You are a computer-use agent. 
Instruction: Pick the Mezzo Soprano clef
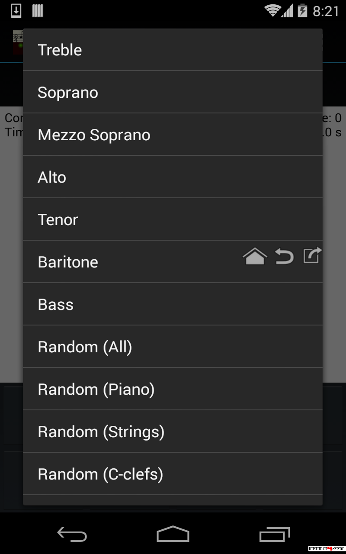click(x=173, y=135)
